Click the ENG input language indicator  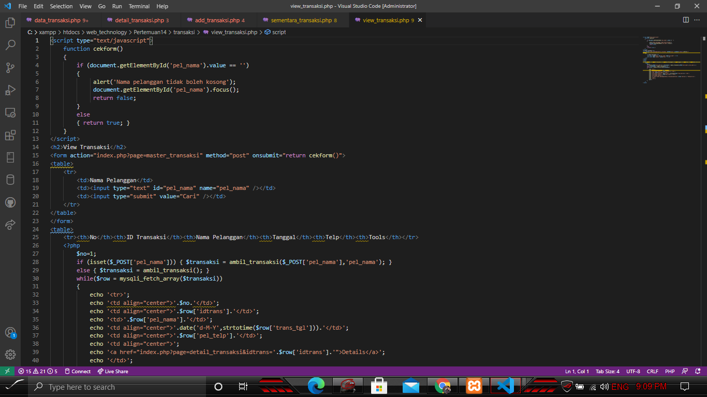coord(620,387)
